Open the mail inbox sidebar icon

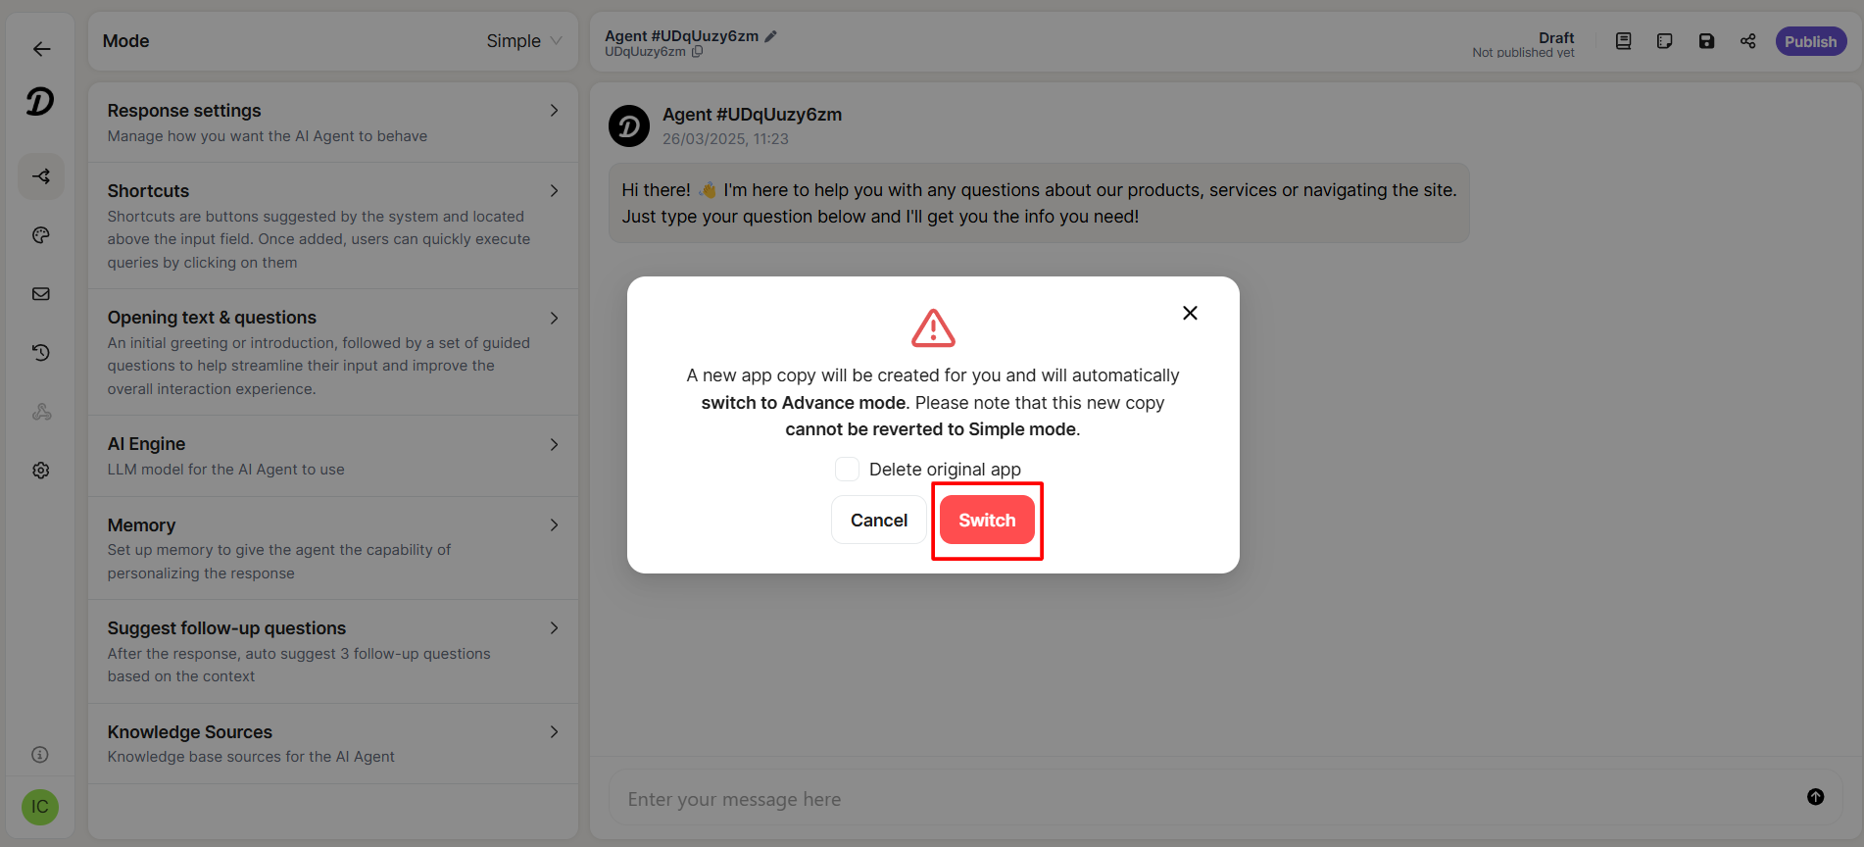pos(41,294)
